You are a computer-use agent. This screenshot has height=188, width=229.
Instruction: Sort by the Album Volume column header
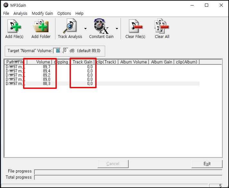click(x=133, y=62)
